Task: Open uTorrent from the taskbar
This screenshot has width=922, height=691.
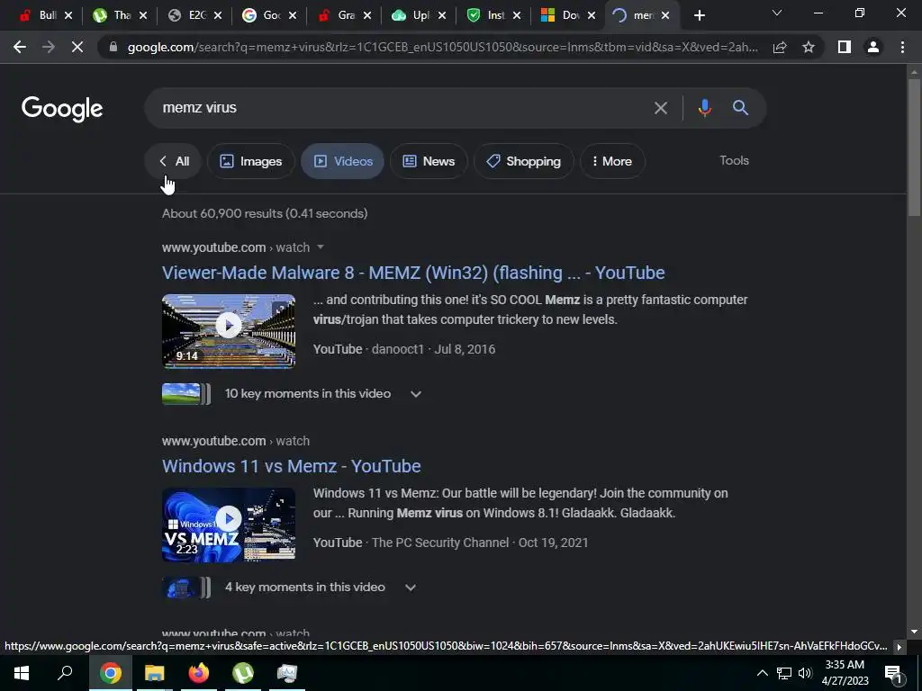Action: (x=243, y=673)
